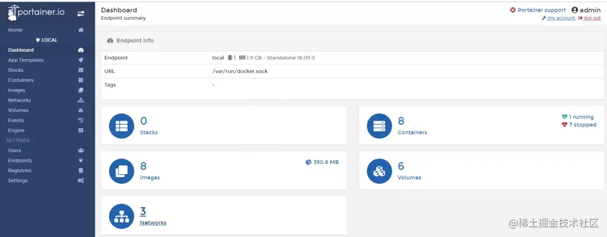The height and width of the screenshot is (237, 607).
Task: Open App Templates from the sidebar
Action: (x=26, y=60)
